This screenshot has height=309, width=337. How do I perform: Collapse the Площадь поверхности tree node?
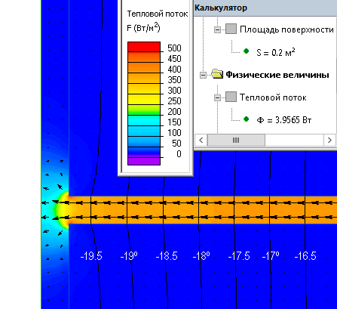coord(217,29)
